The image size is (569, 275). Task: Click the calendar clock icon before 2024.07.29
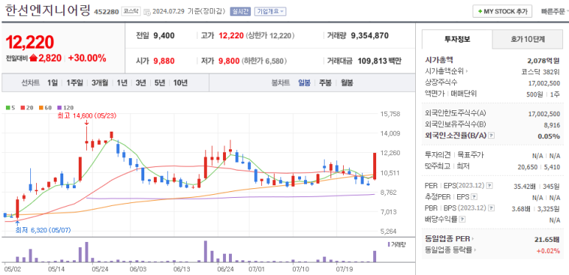(147, 12)
